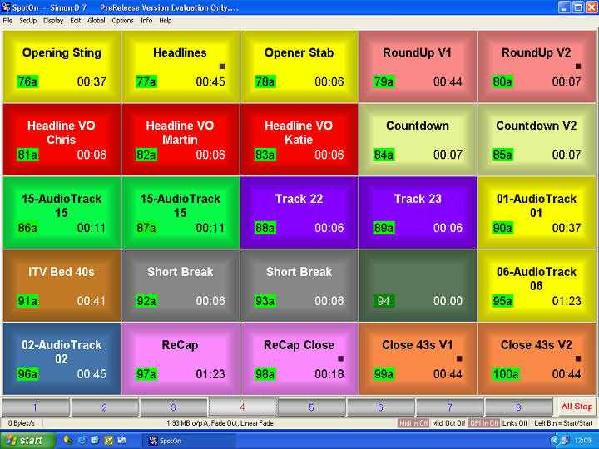Viewport: 599px width, 449px height.
Task: Open the Windows Start menu
Action: coord(25,440)
